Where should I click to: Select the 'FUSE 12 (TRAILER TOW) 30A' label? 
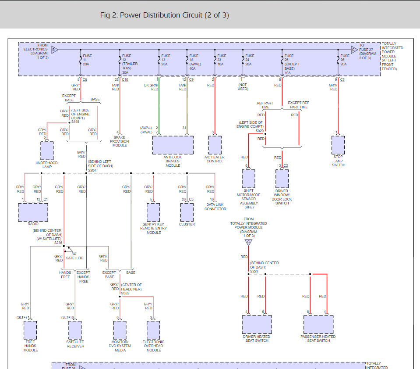coord(130,64)
